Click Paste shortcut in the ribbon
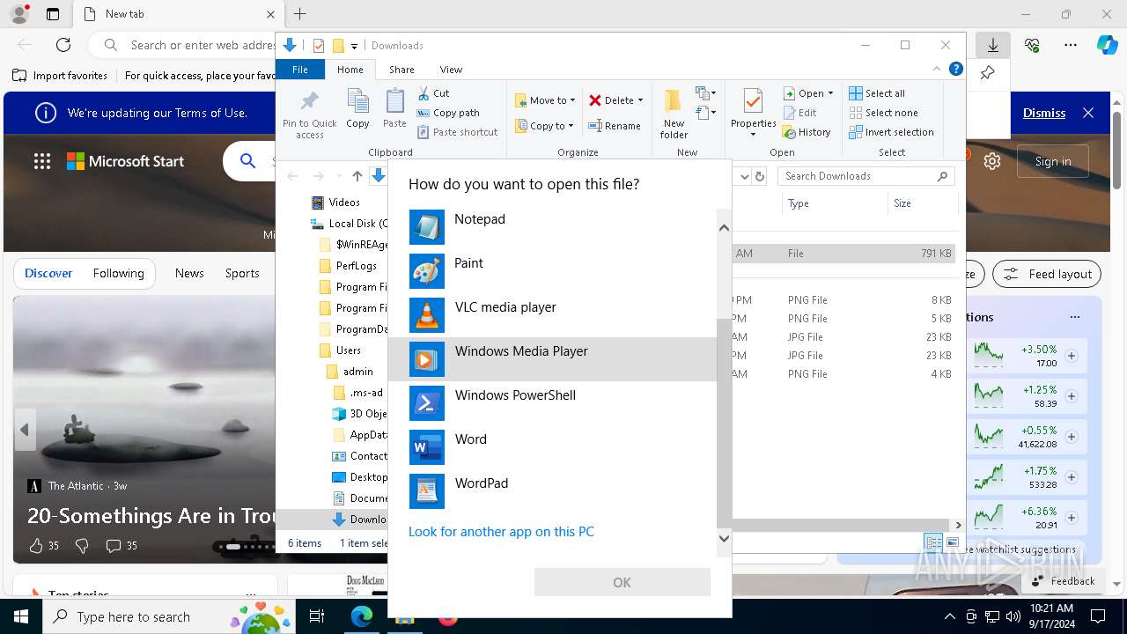This screenshot has width=1127, height=634. (x=457, y=132)
